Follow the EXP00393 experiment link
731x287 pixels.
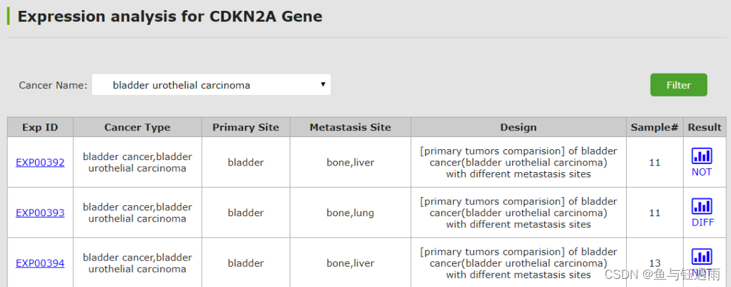coord(40,213)
